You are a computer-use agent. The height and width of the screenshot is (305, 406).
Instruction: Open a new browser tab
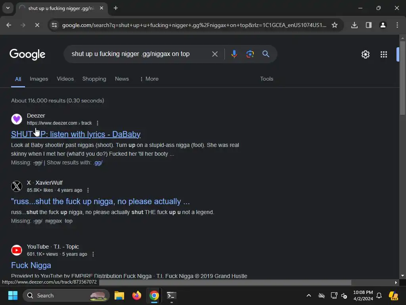pos(116,8)
